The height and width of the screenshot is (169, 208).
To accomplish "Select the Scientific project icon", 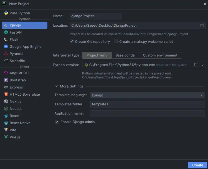I will click(6, 61).
